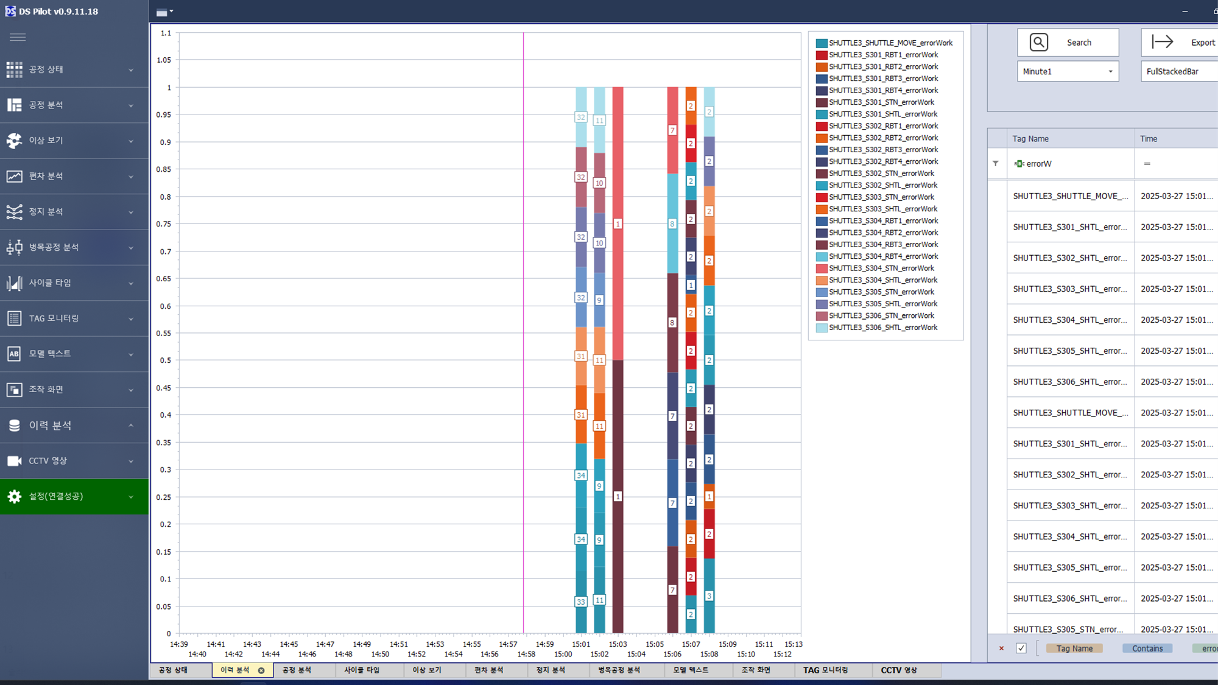
Task: Close the 이력 분석 tab
Action: 261,670
